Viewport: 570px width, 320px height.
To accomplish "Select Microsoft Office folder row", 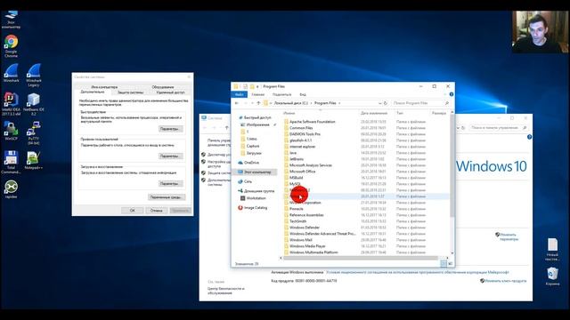I will coord(365,172).
